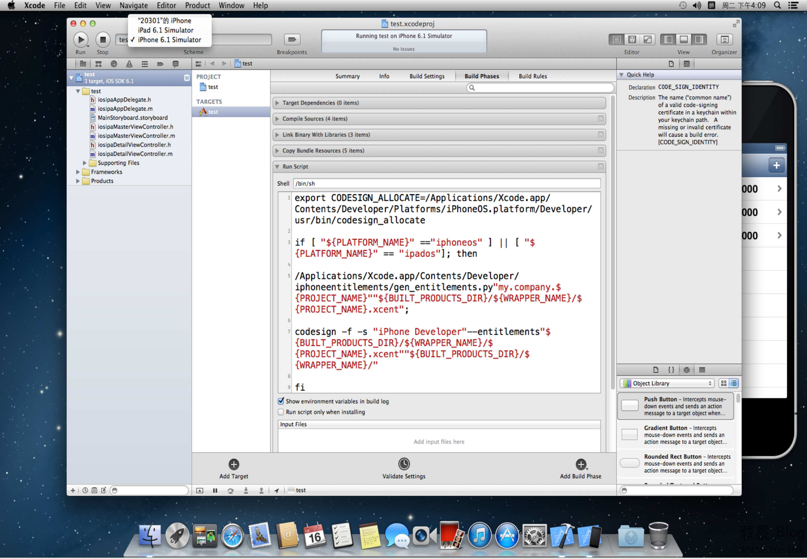This screenshot has width=807, height=559.
Task: Open the Organizer window
Action: [724, 40]
